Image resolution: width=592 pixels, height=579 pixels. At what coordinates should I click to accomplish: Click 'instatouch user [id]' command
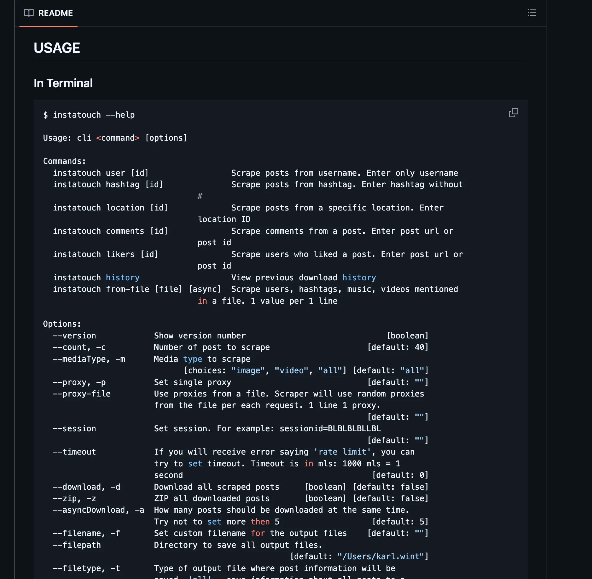pyautogui.click(x=101, y=173)
